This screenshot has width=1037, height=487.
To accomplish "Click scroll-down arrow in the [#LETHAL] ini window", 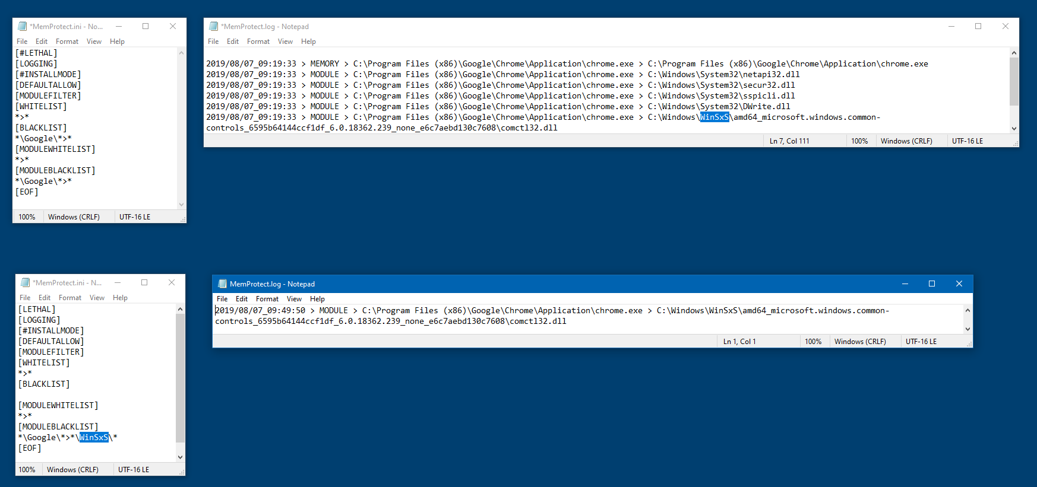I will (182, 205).
